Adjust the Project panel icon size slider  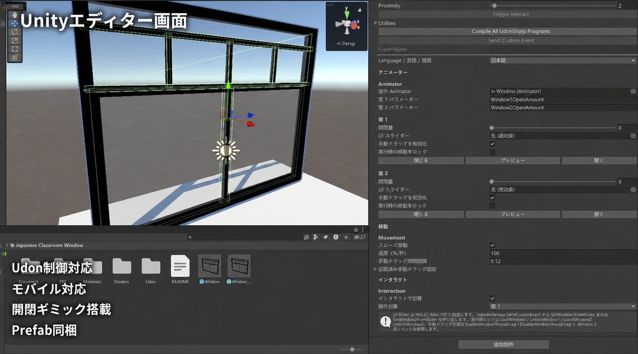pyautogui.click(x=352, y=350)
